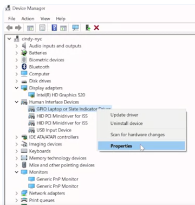Expand the Network adapters node

pyautogui.click(x=17, y=193)
